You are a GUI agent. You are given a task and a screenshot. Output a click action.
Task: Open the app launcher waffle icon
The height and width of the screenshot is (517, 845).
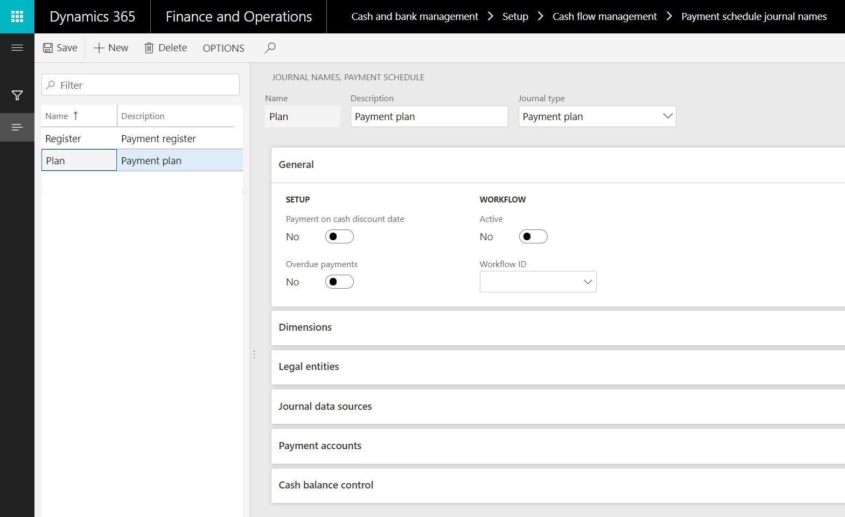(17, 17)
